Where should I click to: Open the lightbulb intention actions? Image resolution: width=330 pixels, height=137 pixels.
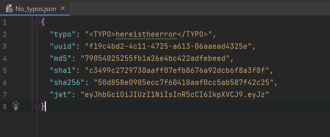pyautogui.click(x=16, y=106)
